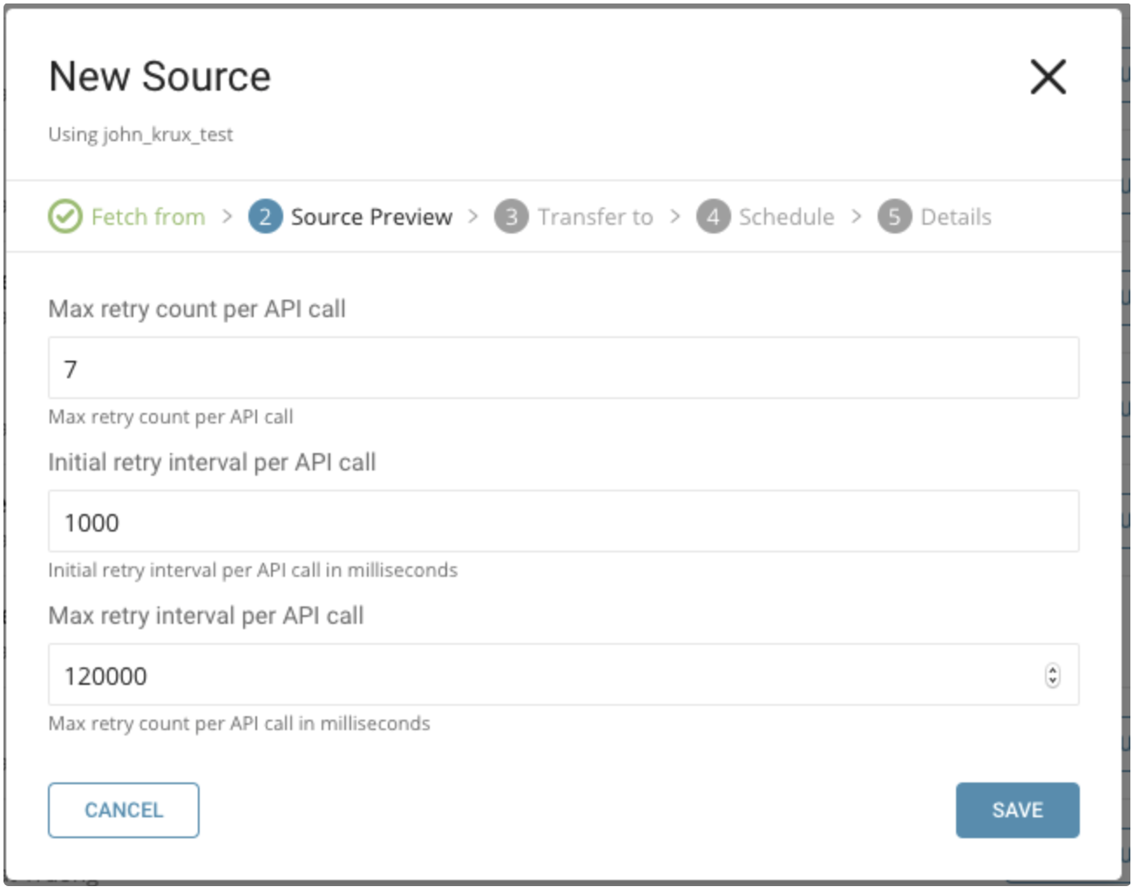Click the gray step 4 circle
This screenshot has width=1133, height=887.
[713, 216]
